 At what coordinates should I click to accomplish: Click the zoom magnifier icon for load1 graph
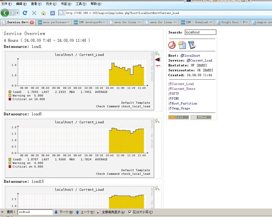click(x=157, y=53)
